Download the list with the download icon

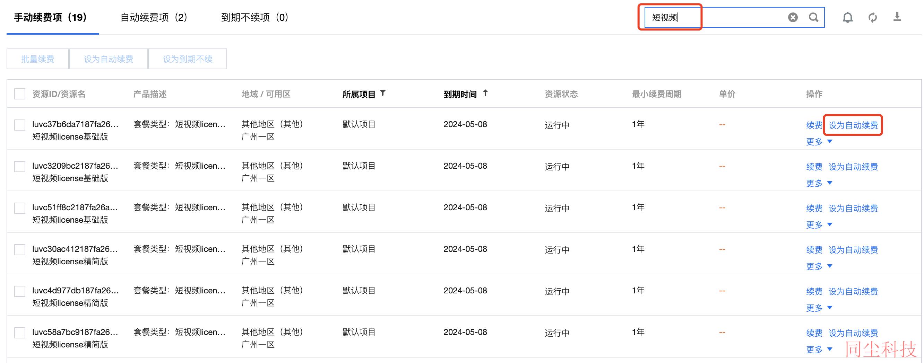(x=897, y=17)
